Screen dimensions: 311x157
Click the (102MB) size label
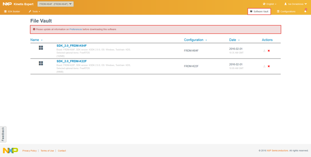click(x=60, y=56)
